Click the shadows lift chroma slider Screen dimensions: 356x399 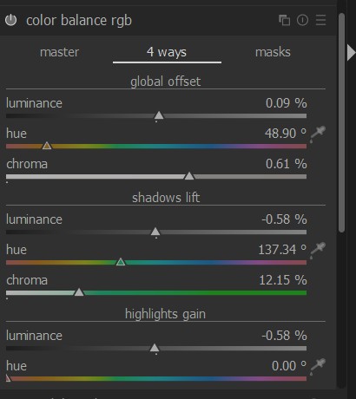click(156, 293)
